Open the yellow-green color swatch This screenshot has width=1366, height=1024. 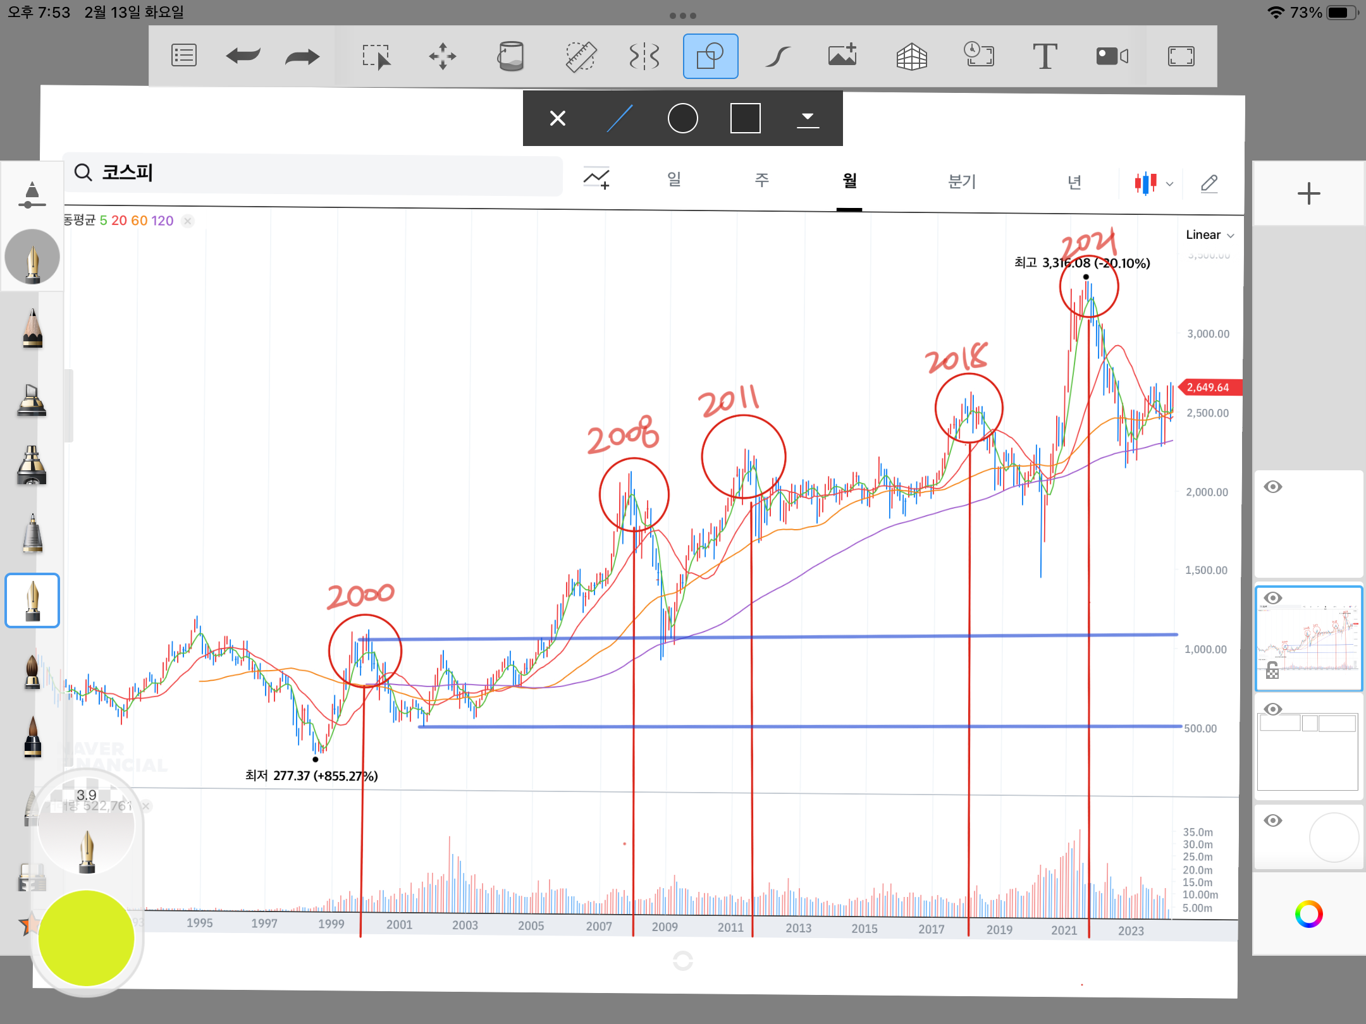coord(87,938)
